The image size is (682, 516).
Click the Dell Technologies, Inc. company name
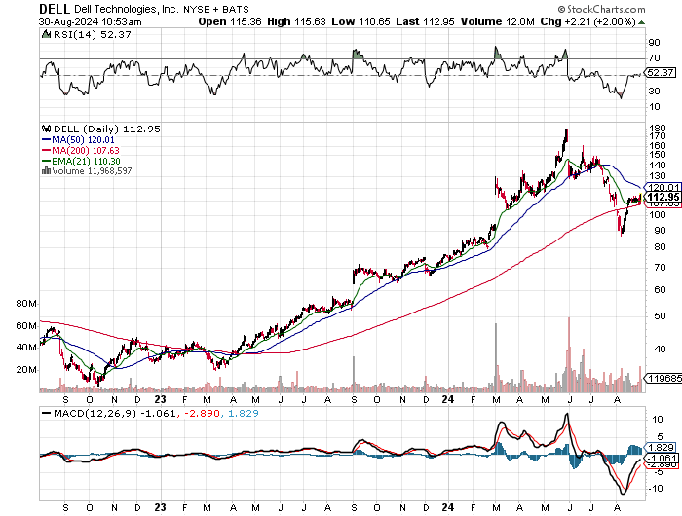click(126, 9)
